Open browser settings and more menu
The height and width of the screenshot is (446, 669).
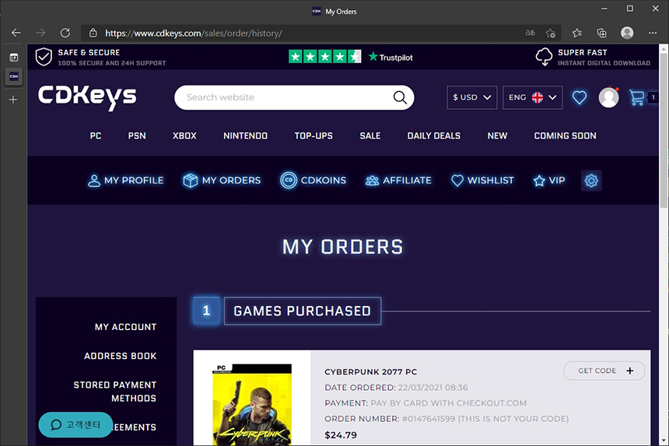coord(653,33)
